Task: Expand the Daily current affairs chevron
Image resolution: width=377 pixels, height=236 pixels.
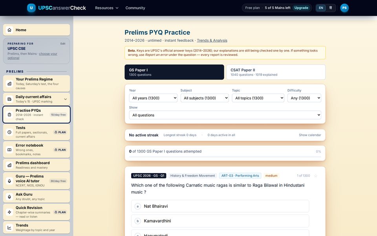Action: pos(66,99)
